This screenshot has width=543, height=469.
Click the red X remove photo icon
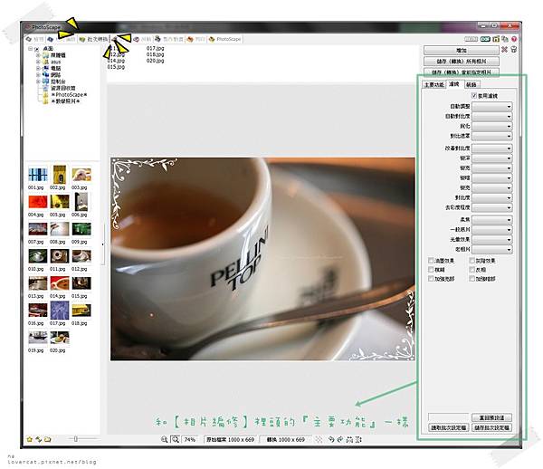[x=504, y=50]
